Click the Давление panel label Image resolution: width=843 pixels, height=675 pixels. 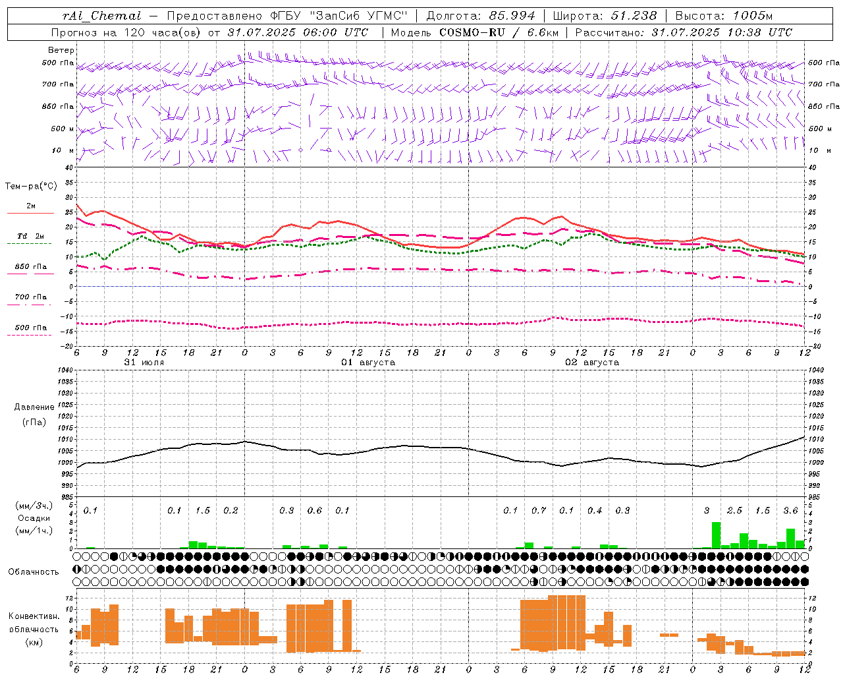pos(34,407)
